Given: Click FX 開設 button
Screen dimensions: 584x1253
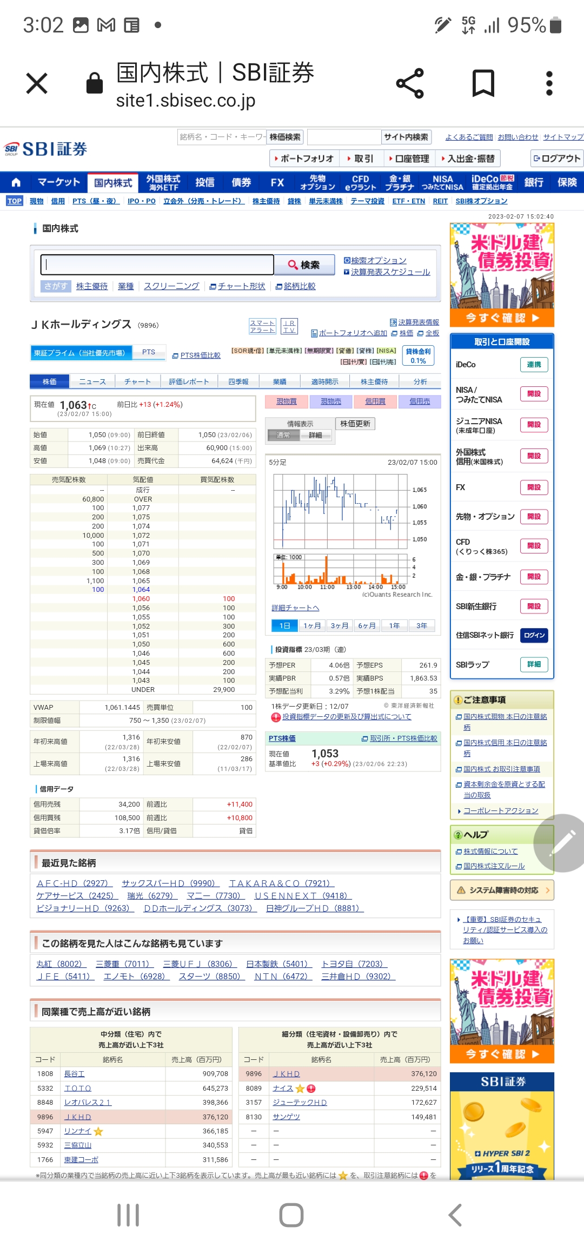Looking at the screenshot, I should click(534, 487).
